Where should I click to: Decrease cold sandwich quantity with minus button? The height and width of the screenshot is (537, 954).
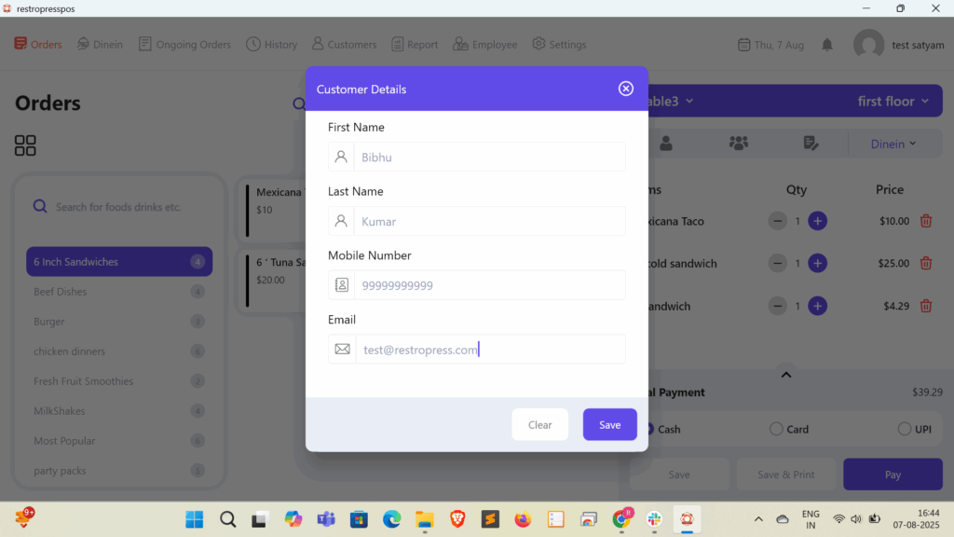777,264
